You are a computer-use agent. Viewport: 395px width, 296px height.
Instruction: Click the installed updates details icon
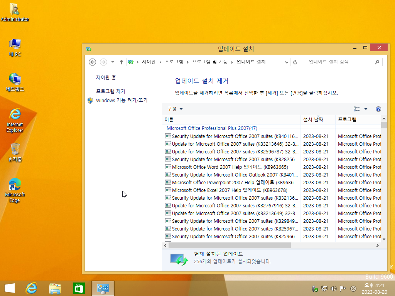179,259
